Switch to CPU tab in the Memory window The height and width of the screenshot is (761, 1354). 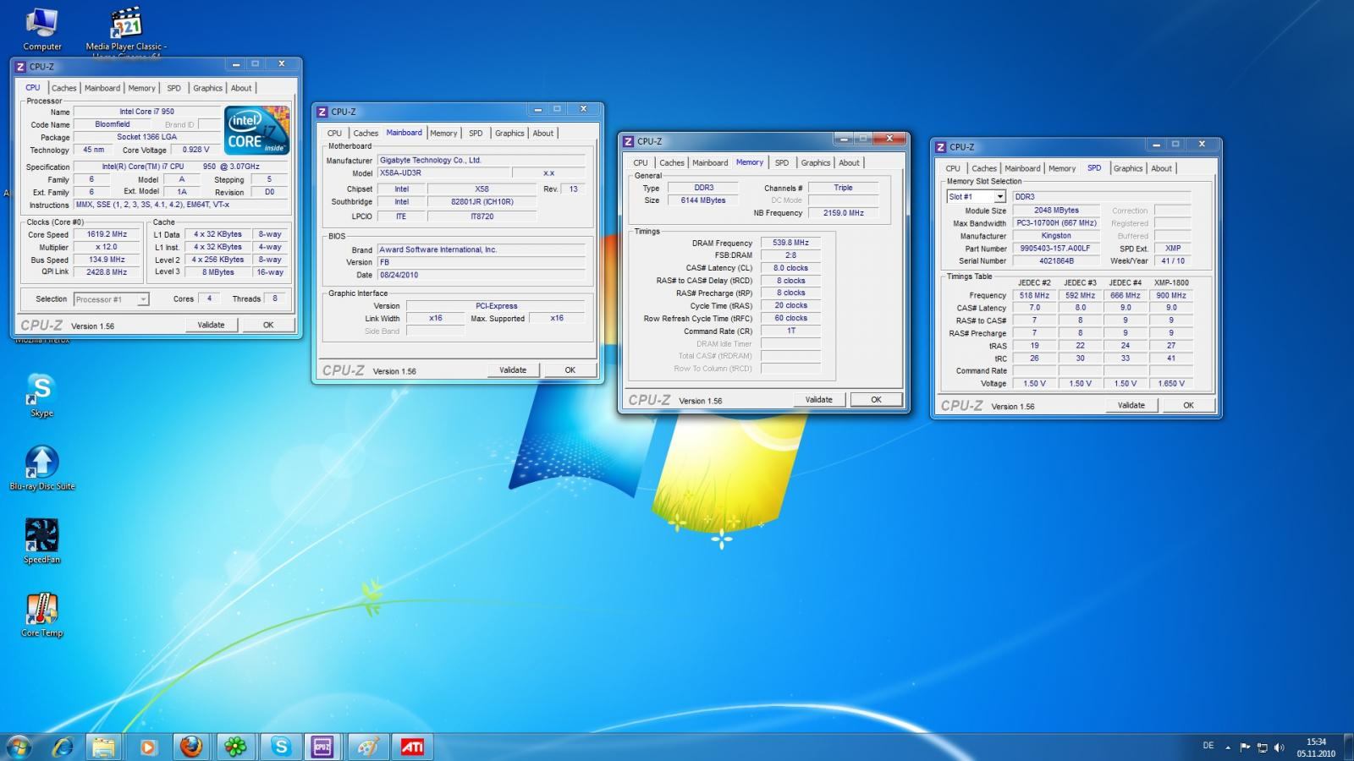pos(641,162)
